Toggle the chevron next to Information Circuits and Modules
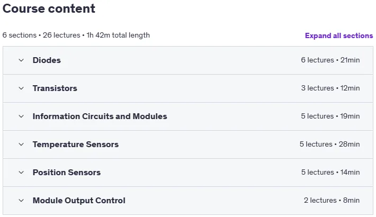 (x=21, y=116)
